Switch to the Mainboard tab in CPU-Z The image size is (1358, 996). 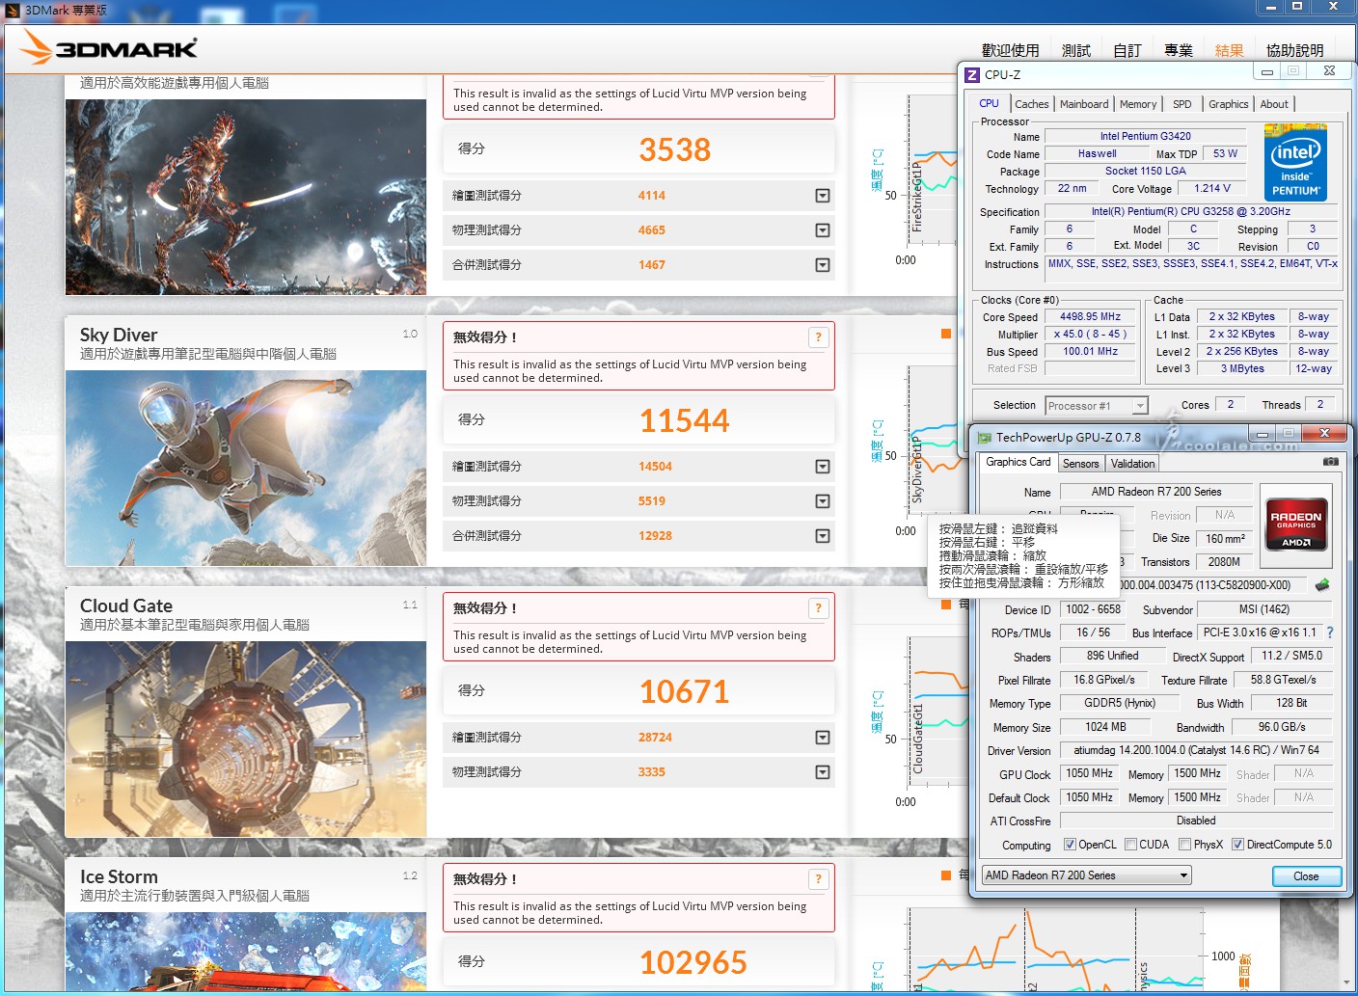(1084, 104)
